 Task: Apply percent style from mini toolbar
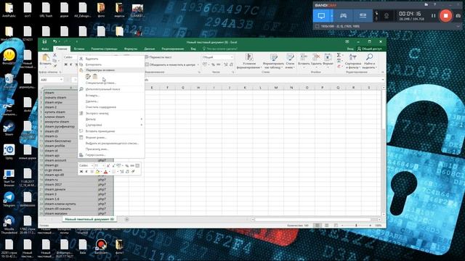(127, 166)
